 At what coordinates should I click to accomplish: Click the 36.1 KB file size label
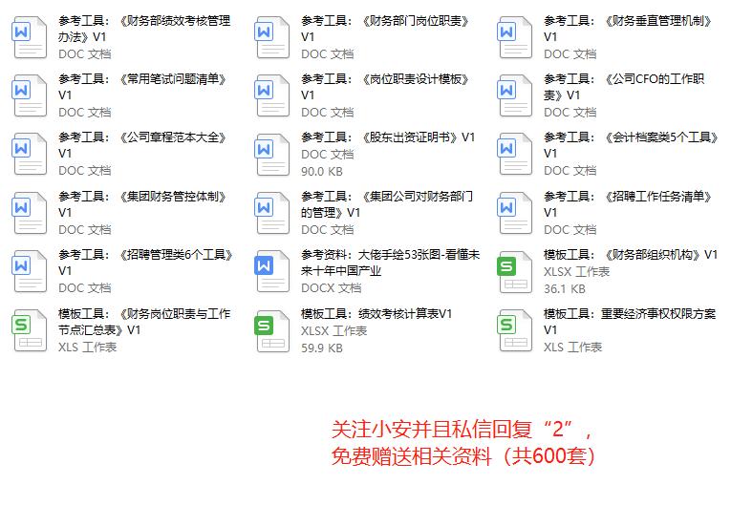click(x=565, y=289)
